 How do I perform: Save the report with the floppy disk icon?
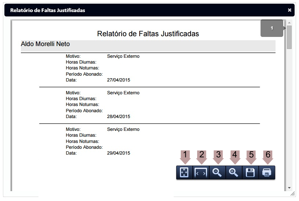pos(251,173)
